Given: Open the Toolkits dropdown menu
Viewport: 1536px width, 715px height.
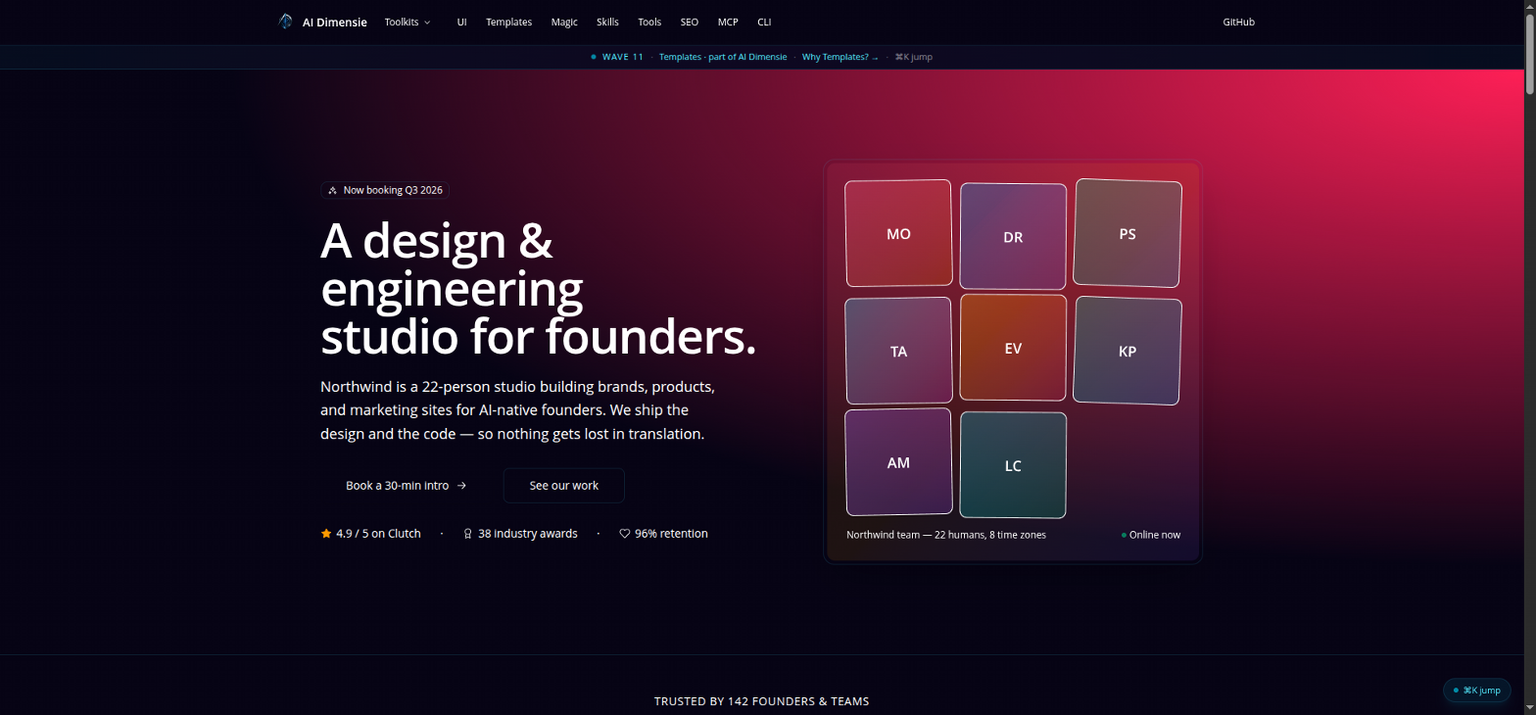Looking at the screenshot, I should point(408,22).
